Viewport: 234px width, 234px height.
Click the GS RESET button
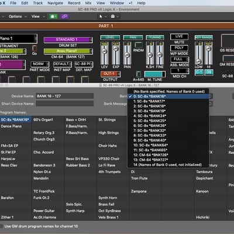click(x=228, y=41)
